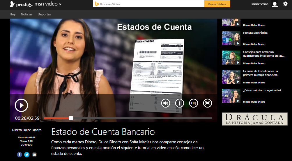This screenshot has height=161, width=292.
Task: Click the user profile avatar icon
Action: (275, 4)
